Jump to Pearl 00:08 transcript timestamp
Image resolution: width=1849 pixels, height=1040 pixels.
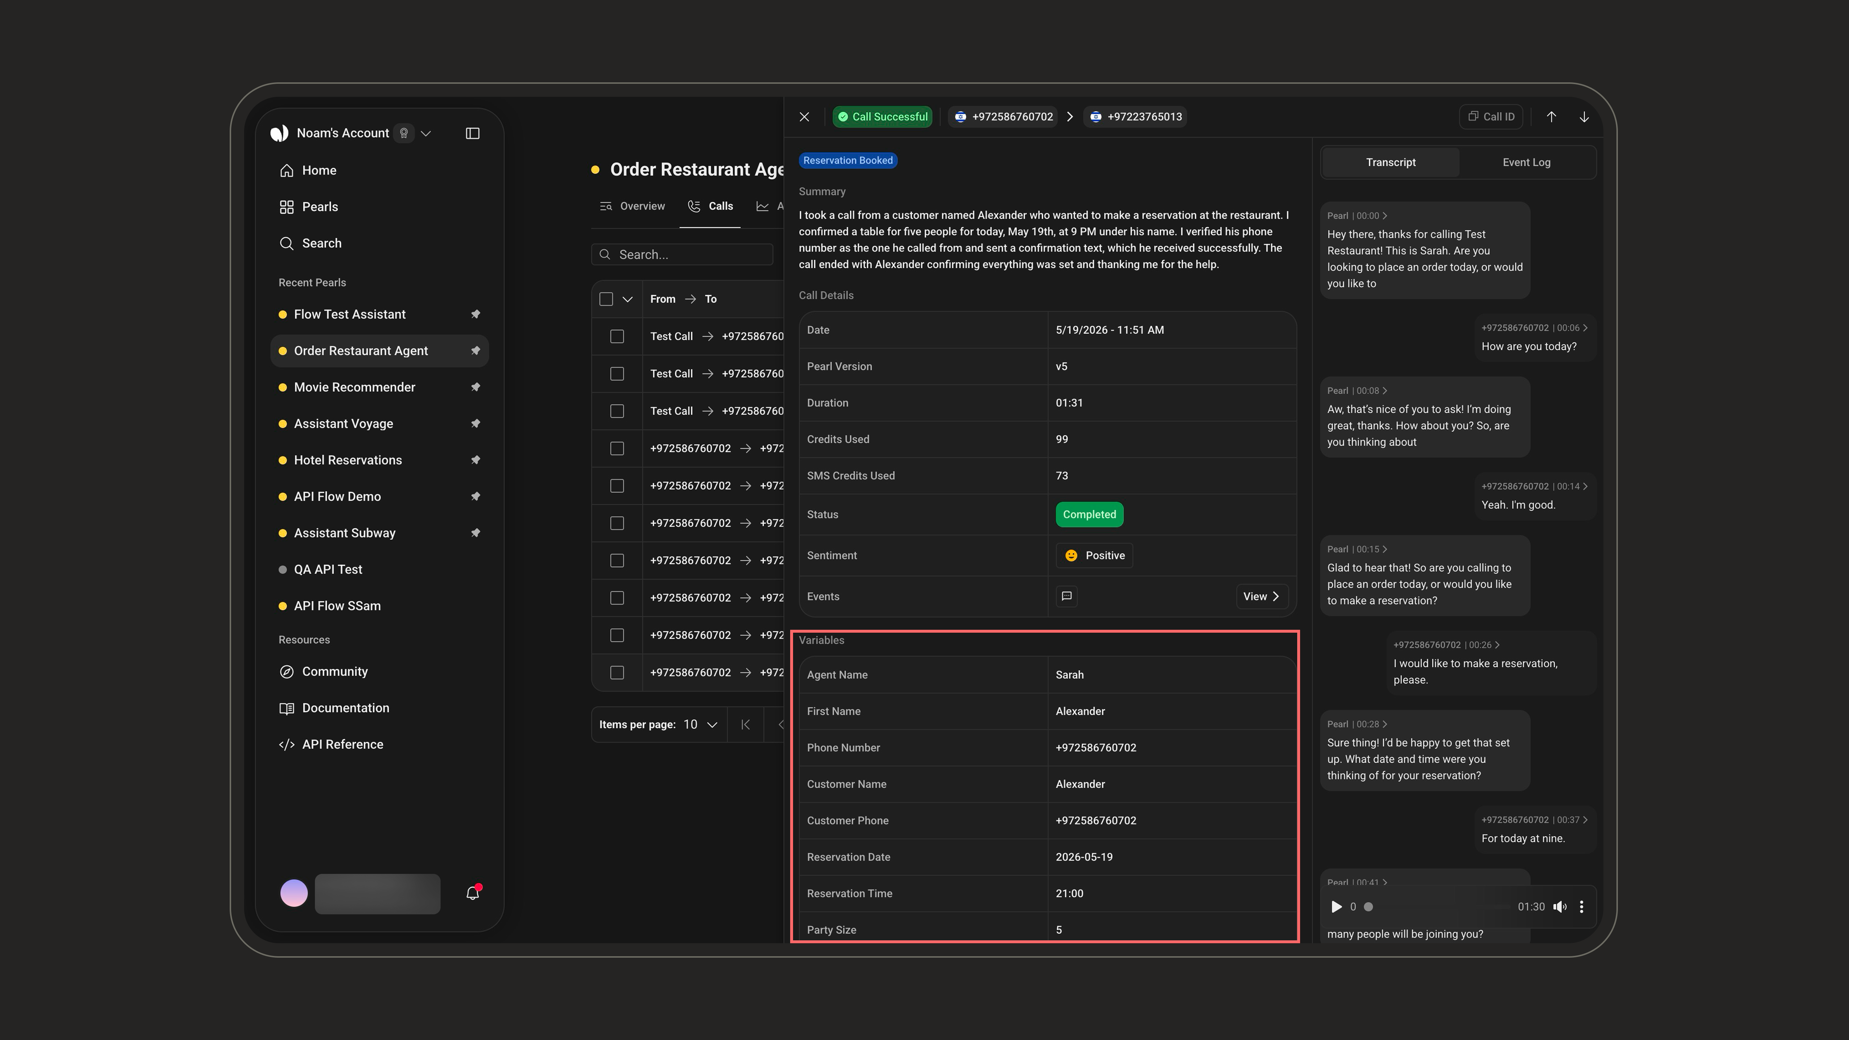click(1357, 391)
